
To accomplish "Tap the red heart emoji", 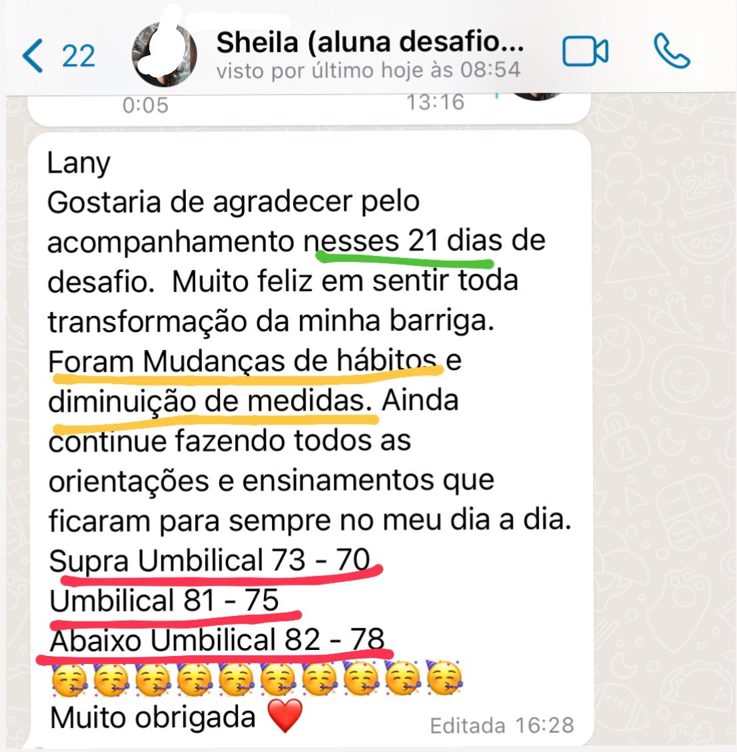I will 285,715.
